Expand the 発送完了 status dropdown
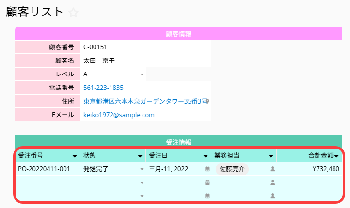 [x=142, y=169]
